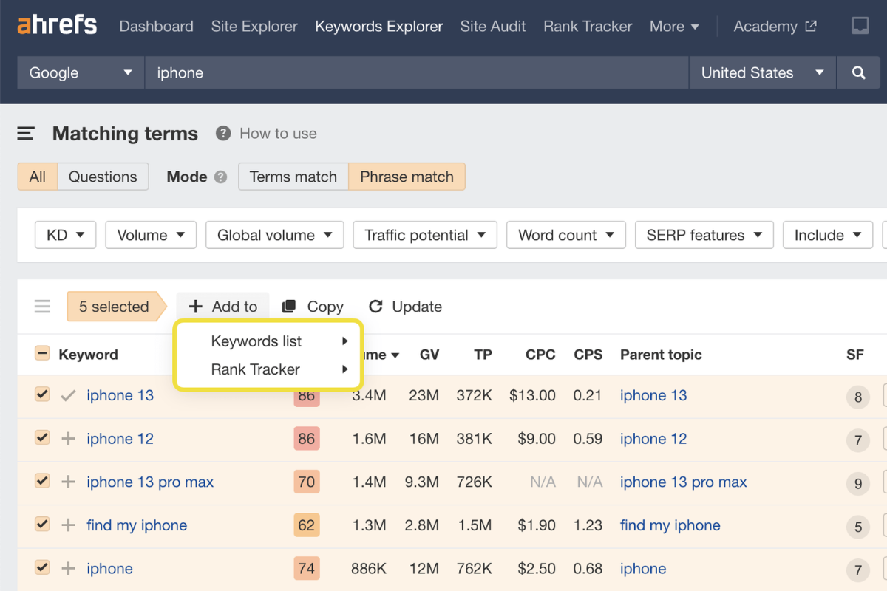Screen dimensions: 887x591
Task: Click the How to use help icon
Action: (222, 133)
